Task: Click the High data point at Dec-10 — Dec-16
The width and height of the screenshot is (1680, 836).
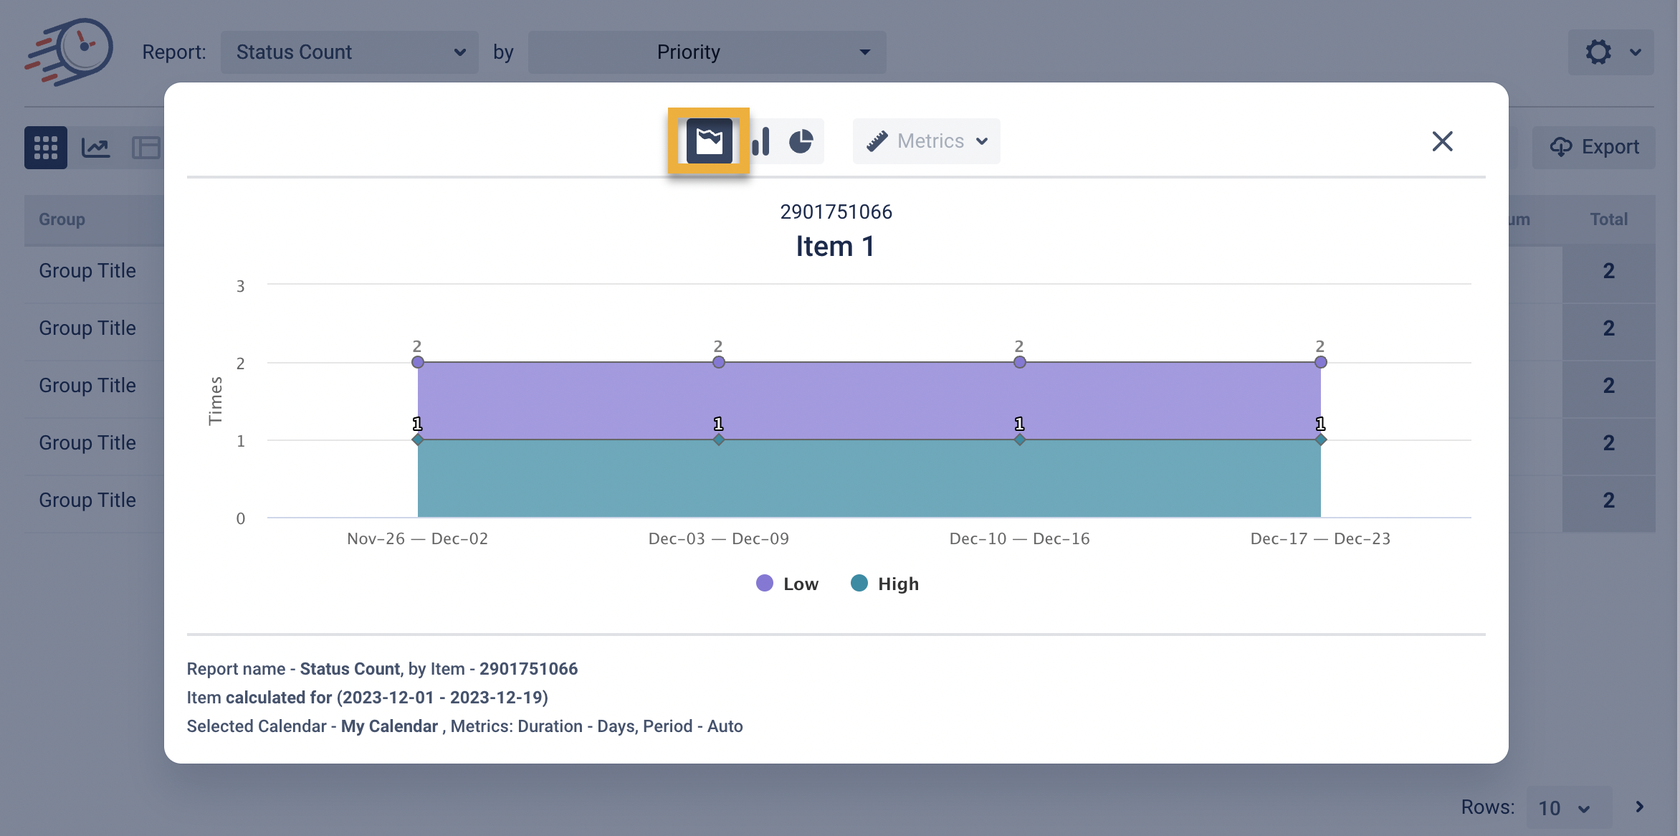Action: (1019, 440)
